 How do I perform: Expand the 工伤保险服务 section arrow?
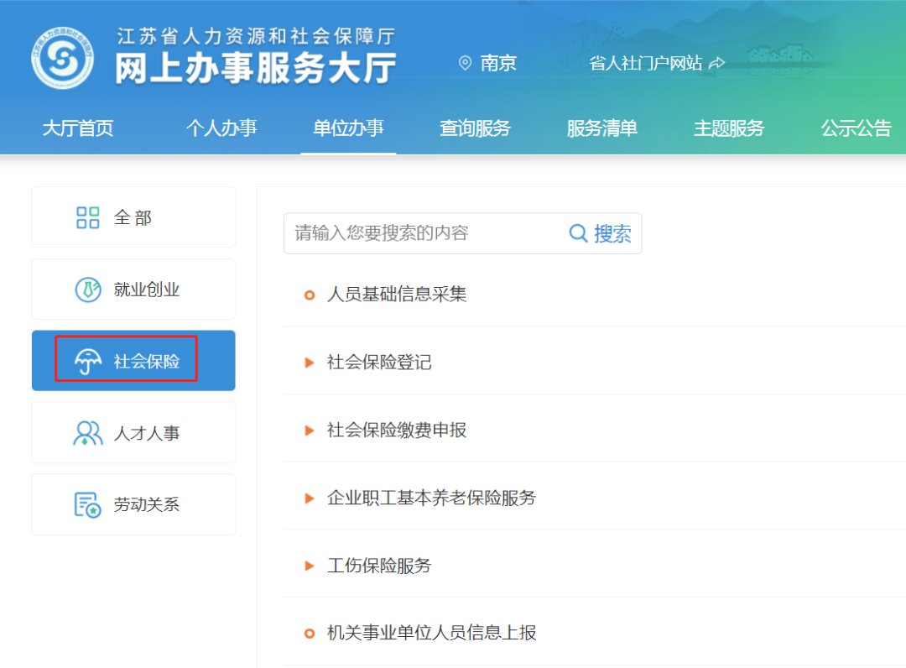[310, 566]
